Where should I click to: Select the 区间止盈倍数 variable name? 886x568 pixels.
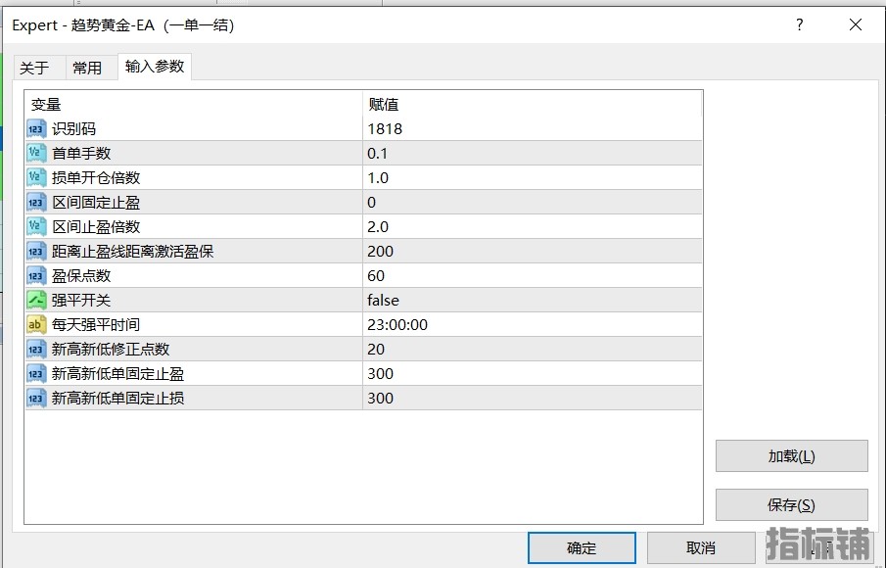(96, 226)
